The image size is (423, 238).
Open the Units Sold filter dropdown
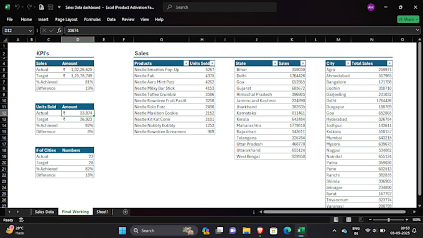click(x=212, y=63)
